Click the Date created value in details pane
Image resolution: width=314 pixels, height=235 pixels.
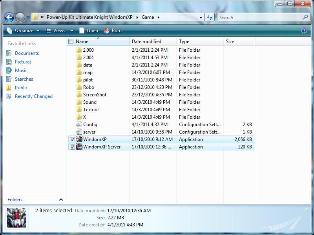click(125, 224)
